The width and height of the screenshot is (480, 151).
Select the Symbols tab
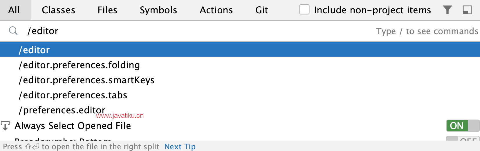(x=158, y=10)
